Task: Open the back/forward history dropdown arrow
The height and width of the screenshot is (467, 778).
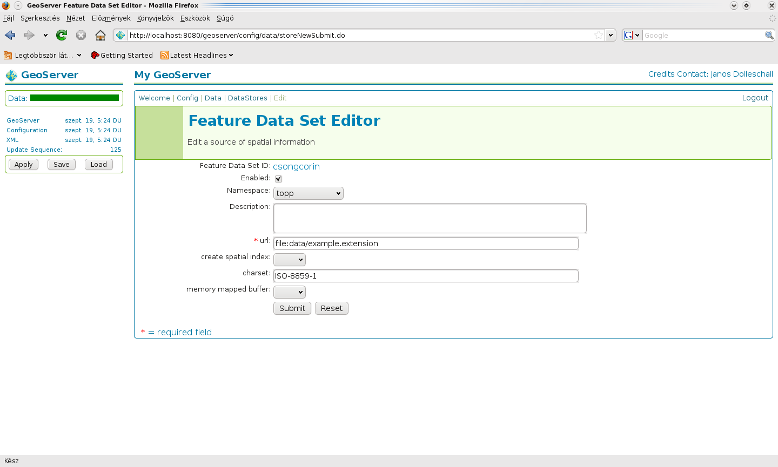Action: [45, 35]
